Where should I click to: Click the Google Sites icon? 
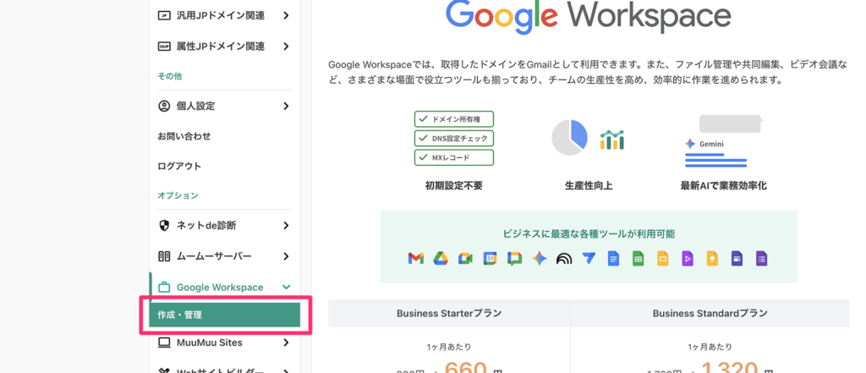(737, 258)
